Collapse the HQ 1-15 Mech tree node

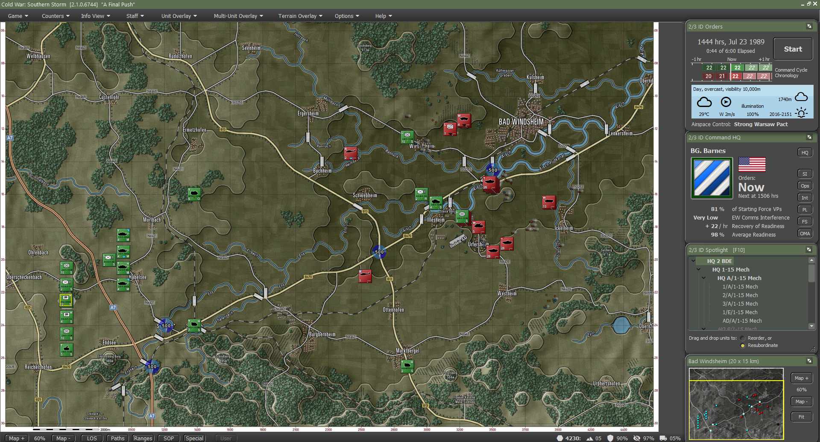tap(699, 269)
